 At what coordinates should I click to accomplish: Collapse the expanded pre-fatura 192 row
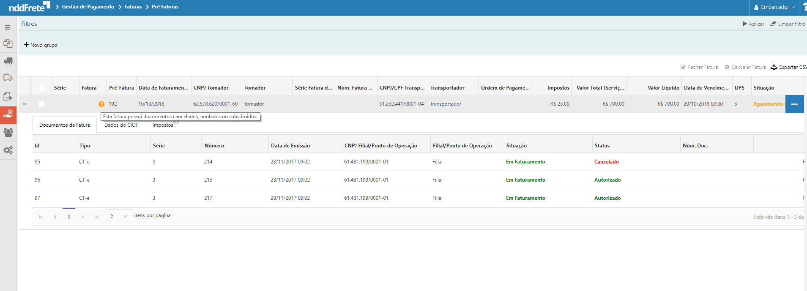25,104
